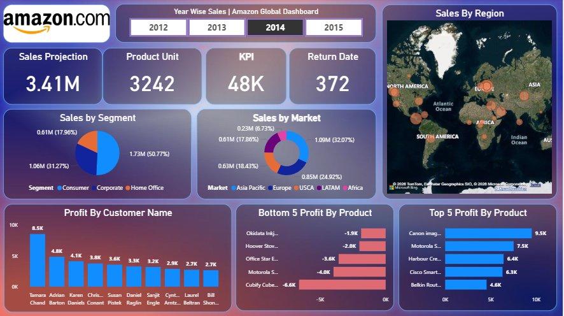Click the Profit By Customer Name title
The height and width of the screenshot is (316, 564).
coord(118,213)
